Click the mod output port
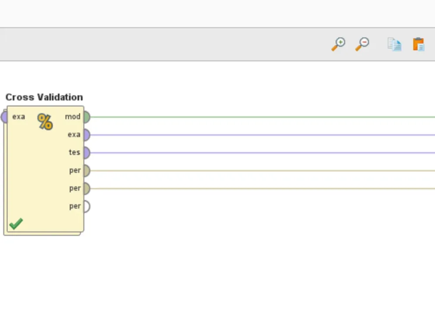Screen dimensions: 435x326 (87, 116)
